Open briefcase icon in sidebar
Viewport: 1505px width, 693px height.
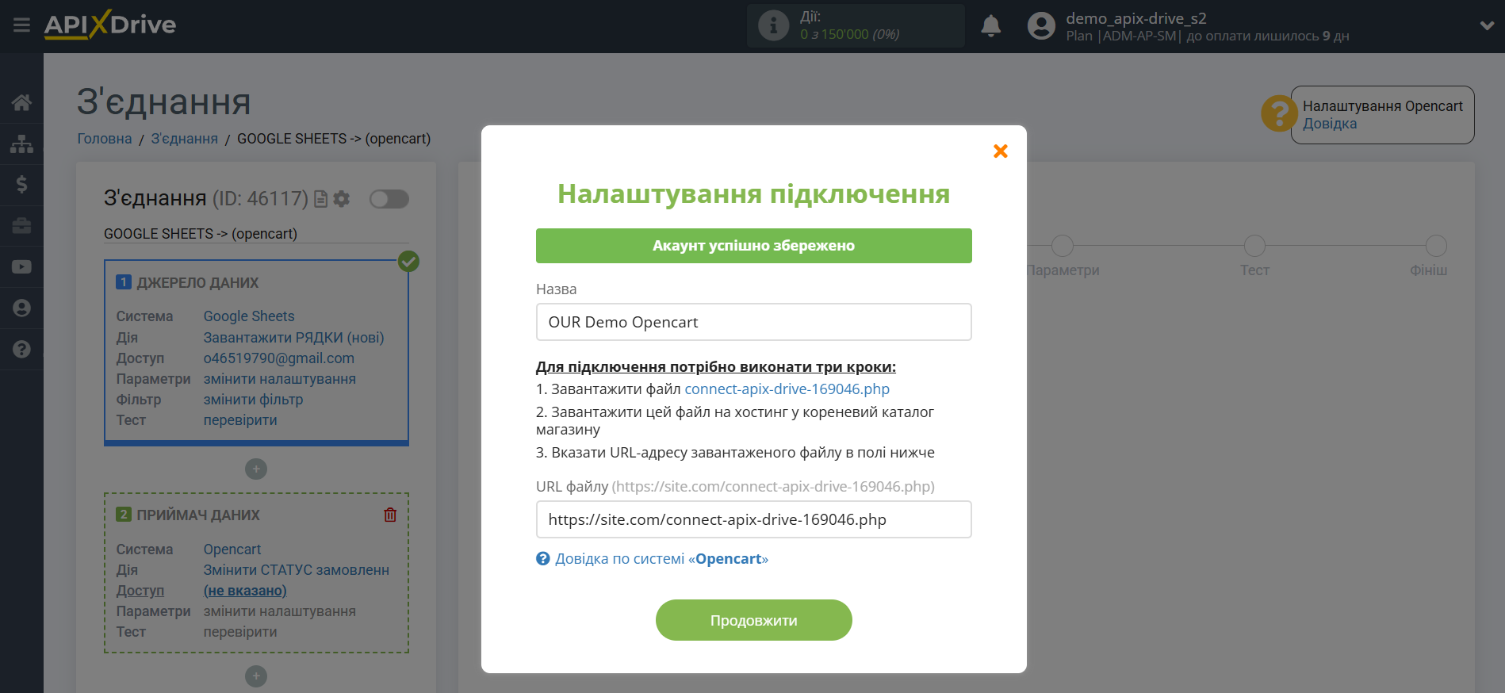click(x=21, y=226)
